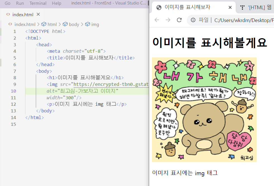Click the favicon of the '[HTML]' tab
The height and width of the screenshot is (186, 274).
tap(242, 7)
